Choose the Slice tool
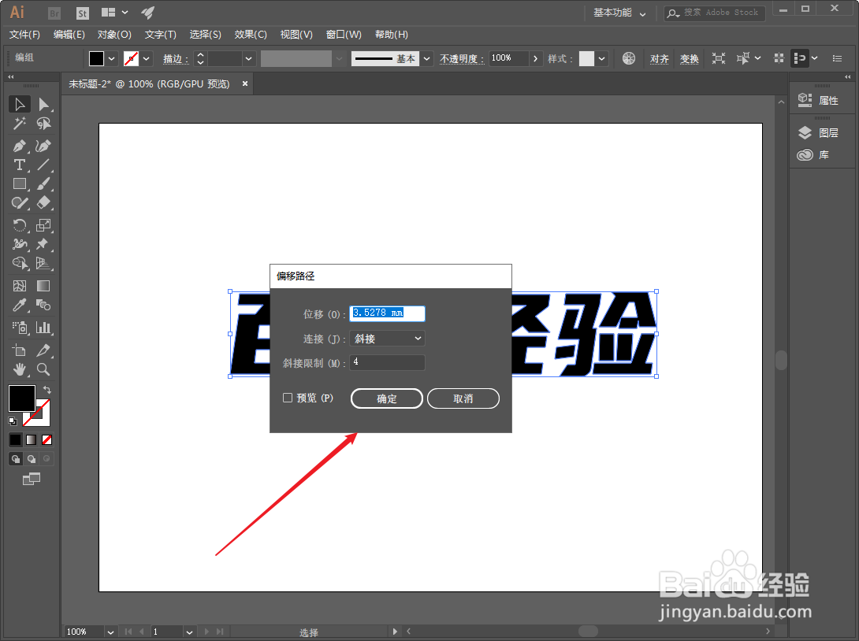859x641 pixels. 43,350
